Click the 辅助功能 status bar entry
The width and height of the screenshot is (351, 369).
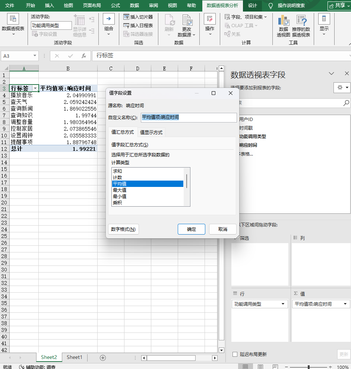click(37, 367)
